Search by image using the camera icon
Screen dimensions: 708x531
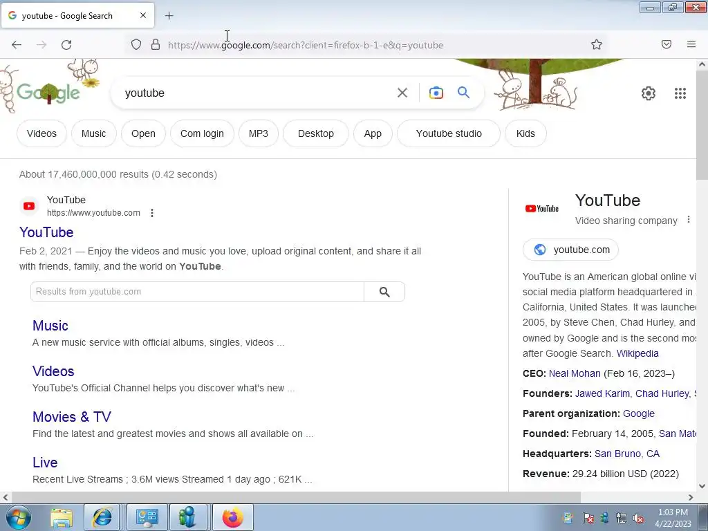pos(436,93)
